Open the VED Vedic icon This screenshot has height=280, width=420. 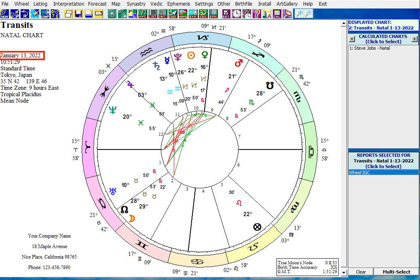coord(203,14)
